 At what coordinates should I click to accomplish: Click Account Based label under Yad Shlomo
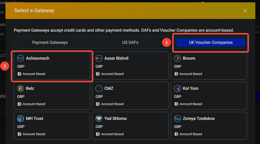(x=112, y=134)
